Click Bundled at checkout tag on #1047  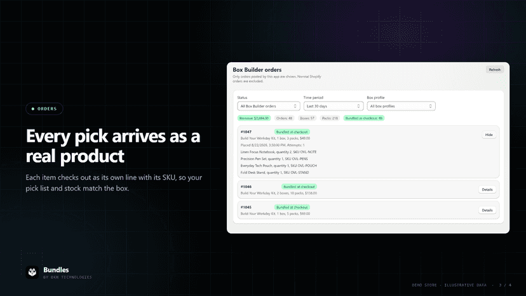[x=292, y=132]
